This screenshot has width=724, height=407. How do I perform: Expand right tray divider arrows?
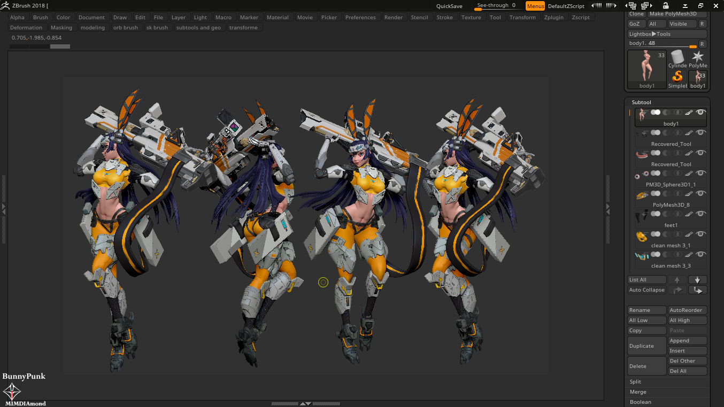(607, 209)
